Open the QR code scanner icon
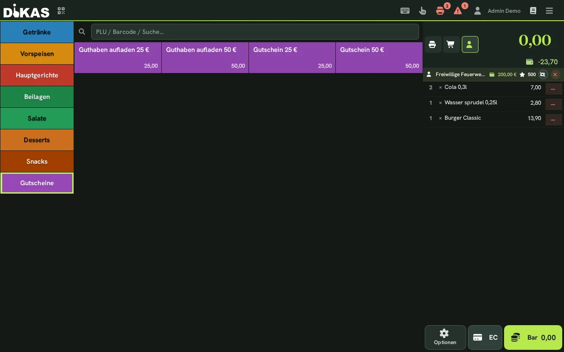 coord(61,11)
